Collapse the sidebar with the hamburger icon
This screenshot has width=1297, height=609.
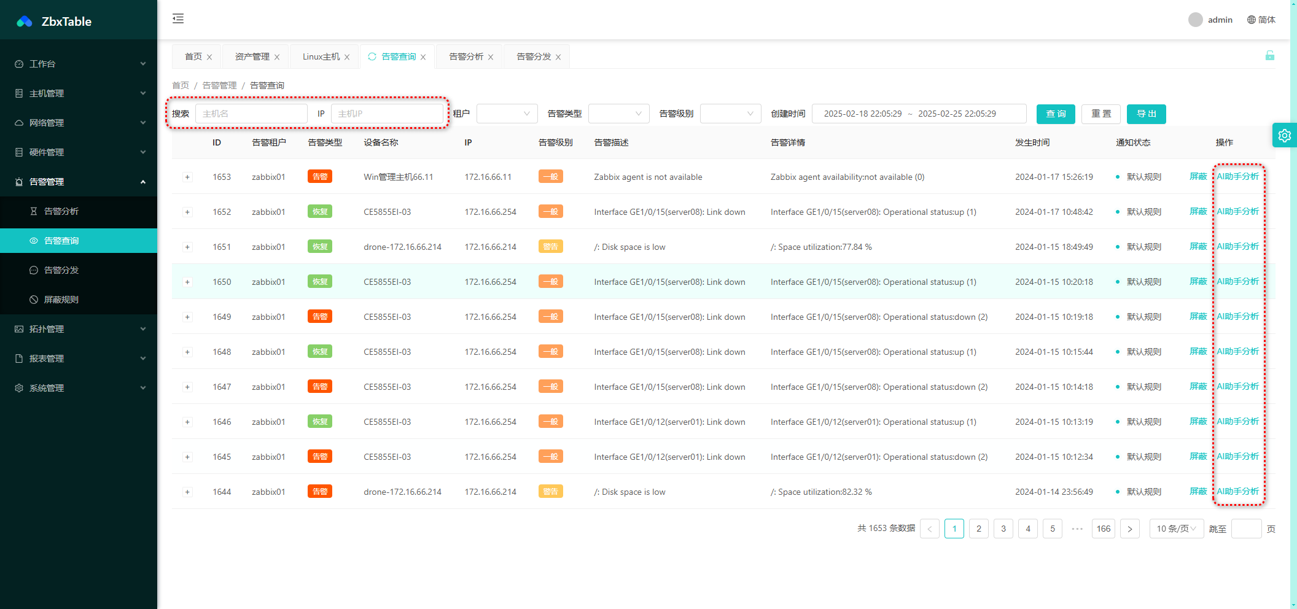pyautogui.click(x=178, y=18)
